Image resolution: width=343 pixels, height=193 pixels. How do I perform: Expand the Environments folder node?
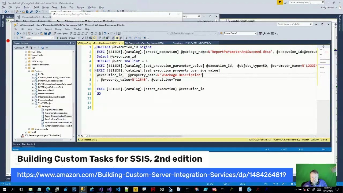pyautogui.click(x=29, y=129)
